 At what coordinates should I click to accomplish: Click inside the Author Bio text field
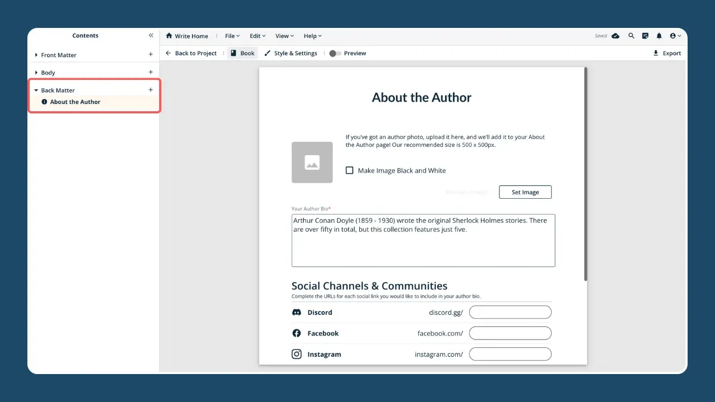(423, 240)
